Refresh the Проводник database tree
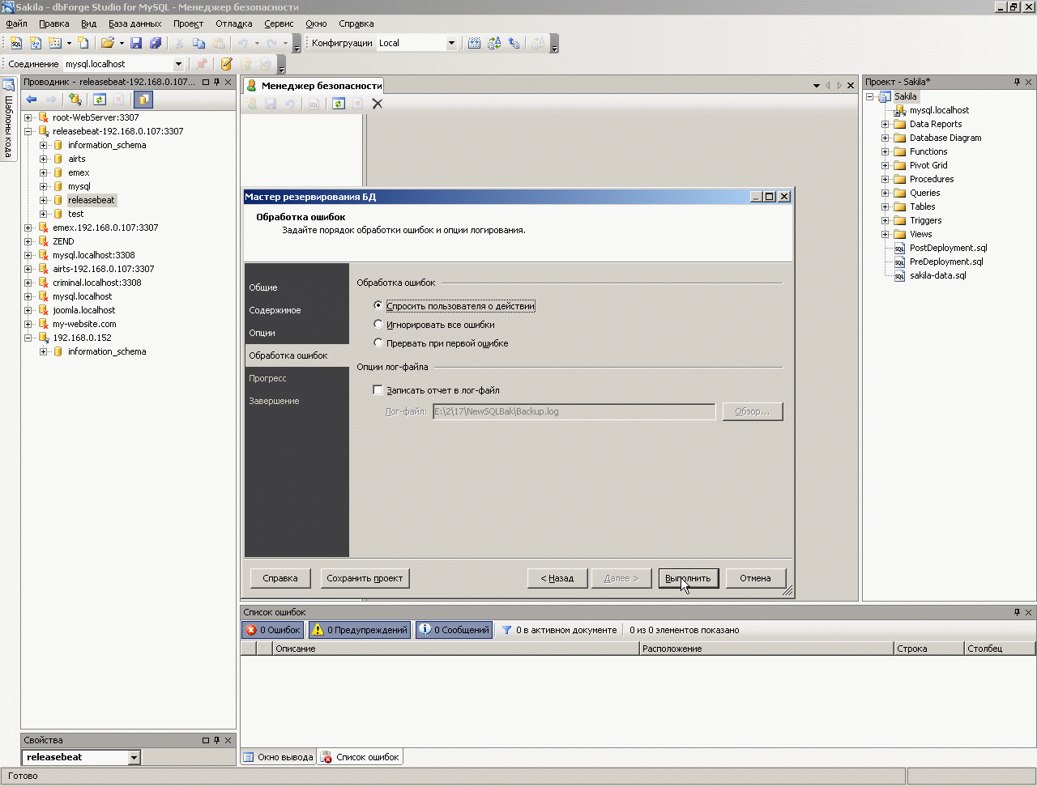This screenshot has height=787, width=1037. pyautogui.click(x=100, y=100)
